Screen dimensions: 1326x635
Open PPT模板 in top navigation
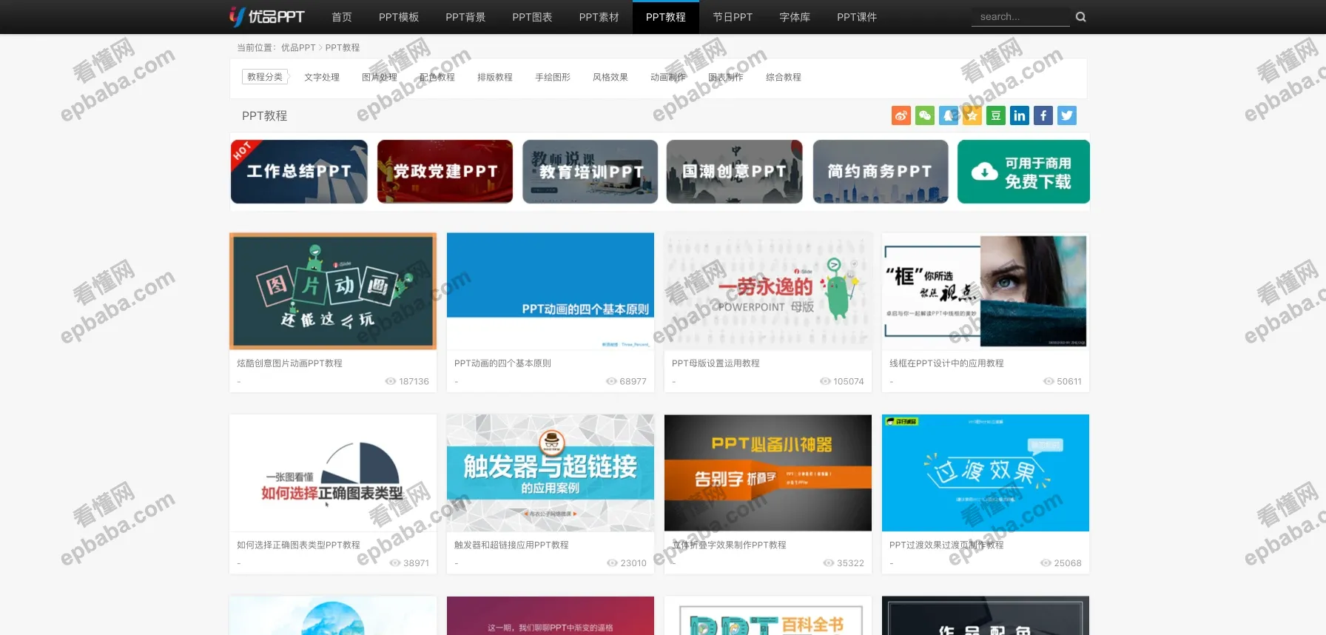pos(399,17)
